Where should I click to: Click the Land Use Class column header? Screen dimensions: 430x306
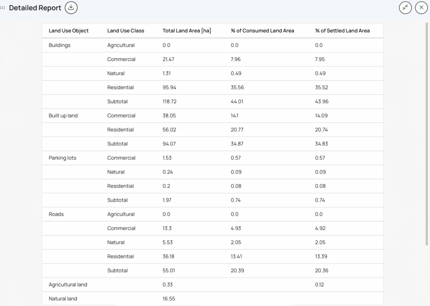point(126,31)
